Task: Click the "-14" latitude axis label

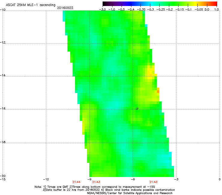Action: coord(3,75)
